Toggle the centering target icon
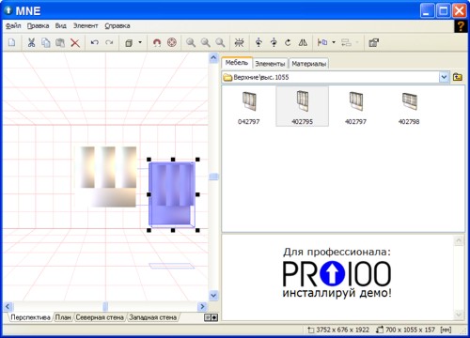The height and width of the screenshot is (338, 470). pos(172,42)
